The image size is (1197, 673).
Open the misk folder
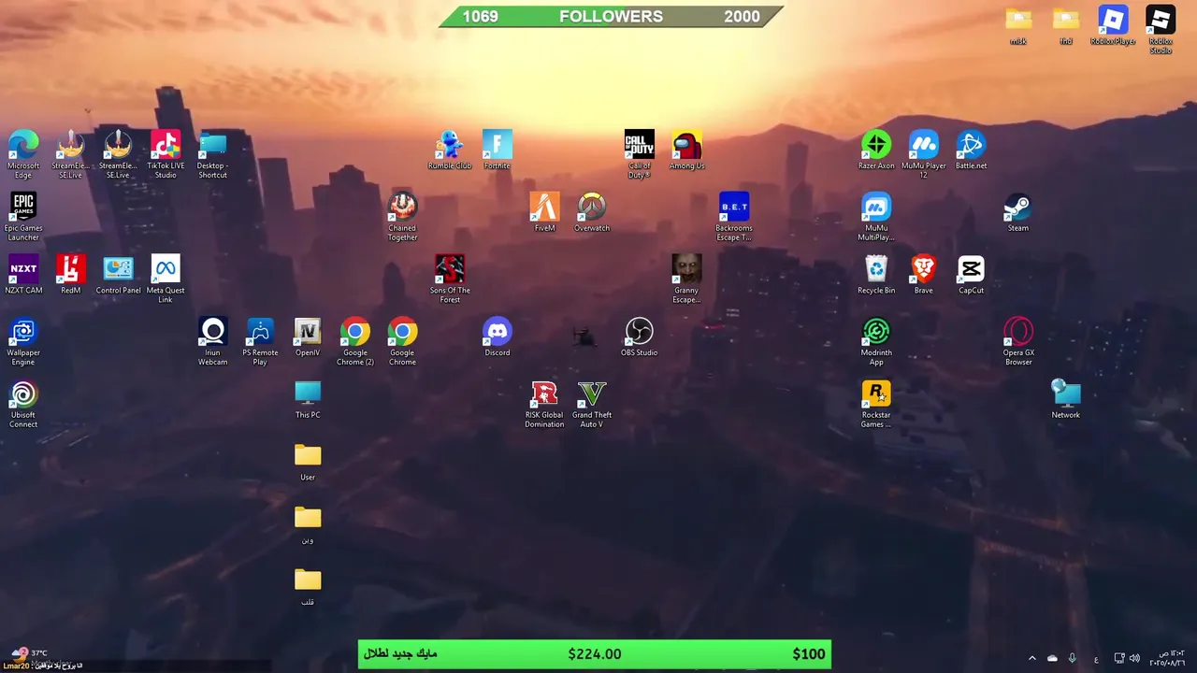(x=1018, y=26)
